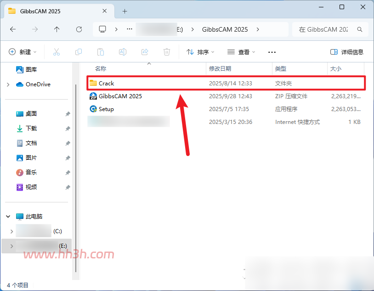Open 桌面 desktop quick access
Screen dimensions: 374x291
pyautogui.click(x=26, y=114)
